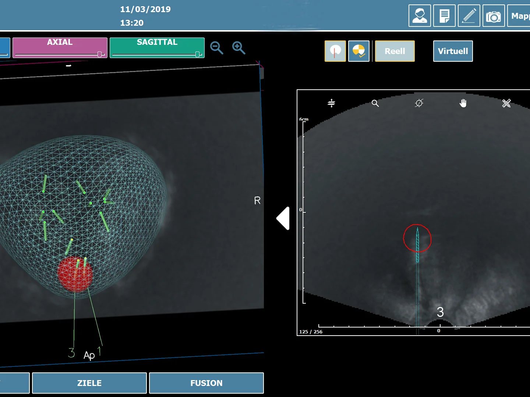Screen dimensions: 530x397
Task: Switch to Reell mode
Action: pyautogui.click(x=395, y=51)
